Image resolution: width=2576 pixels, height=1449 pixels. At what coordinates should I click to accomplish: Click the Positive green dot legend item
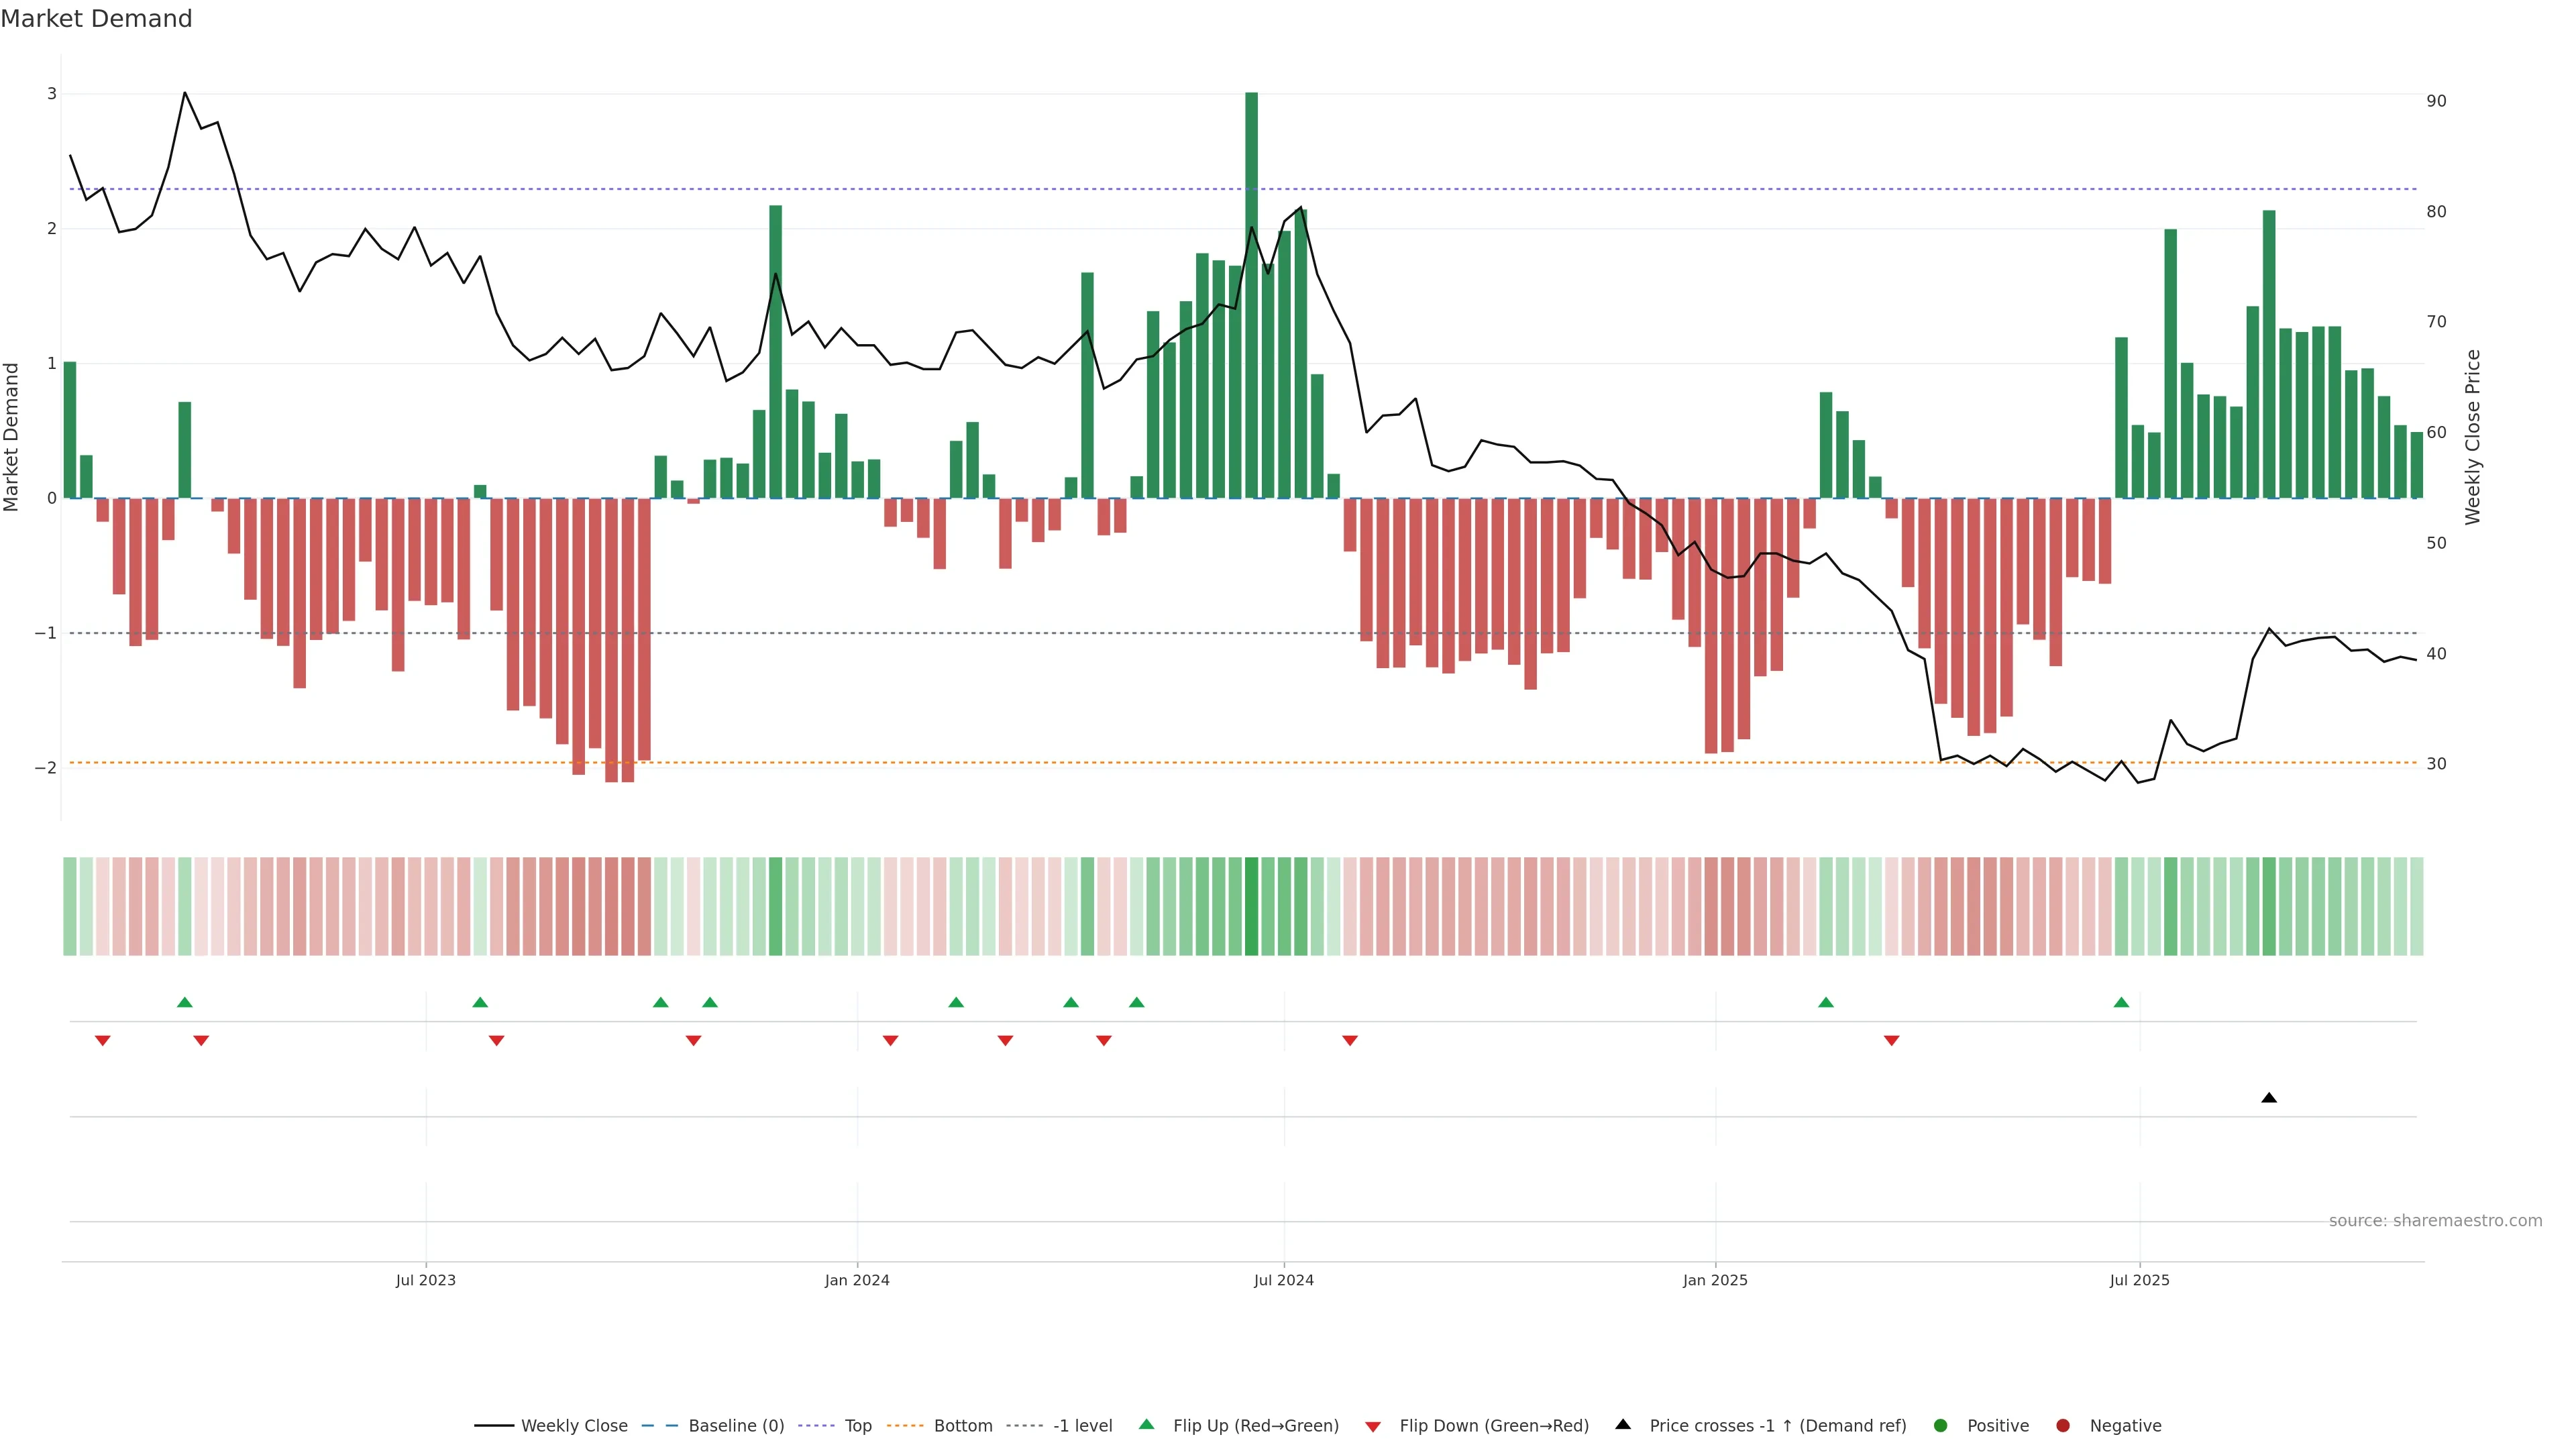coord(1941,1426)
